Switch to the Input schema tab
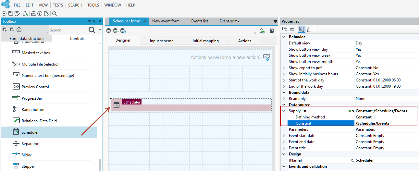This screenshot has height=171, width=419. click(162, 41)
